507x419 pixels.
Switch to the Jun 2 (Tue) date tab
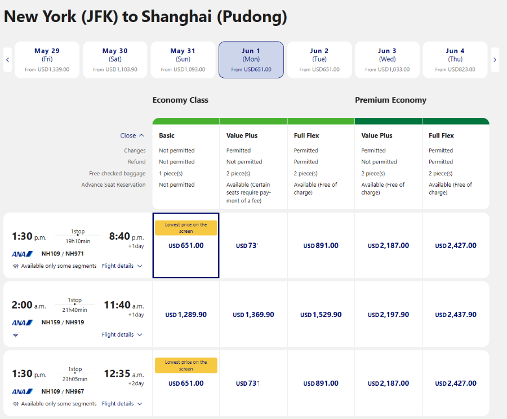click(319, 60)
